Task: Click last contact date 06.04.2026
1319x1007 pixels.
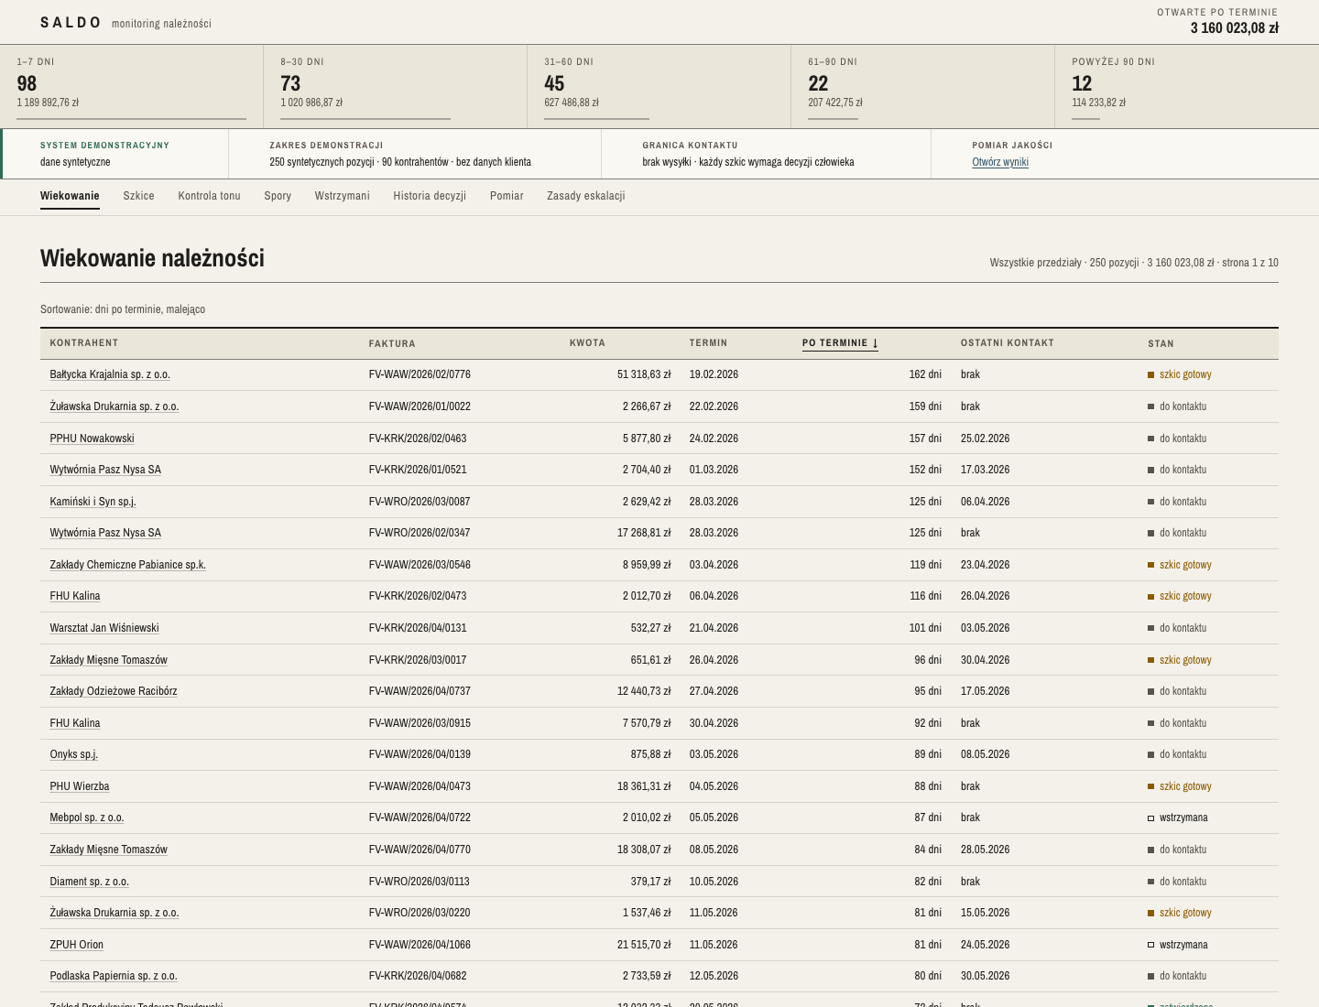Action: pyautogui.click(x=985, y=502)
